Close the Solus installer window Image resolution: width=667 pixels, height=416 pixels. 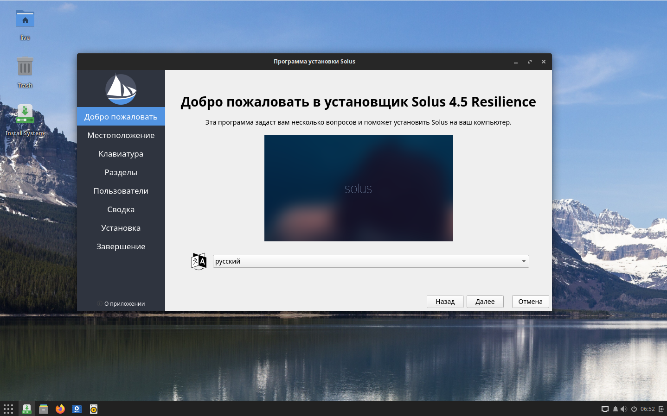544,62
